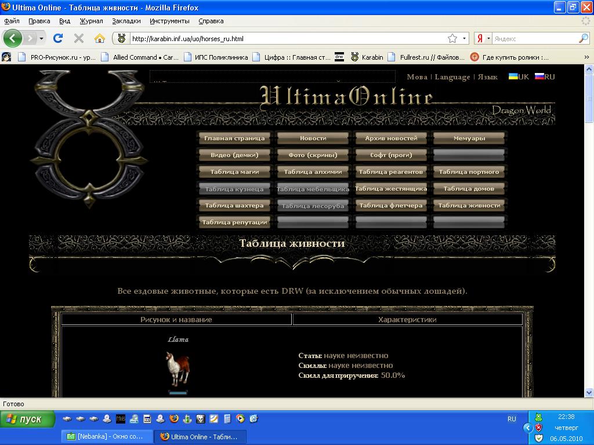The image size is (594, 445).
Task: Click the Главная страница button
Action: point(234,138)
